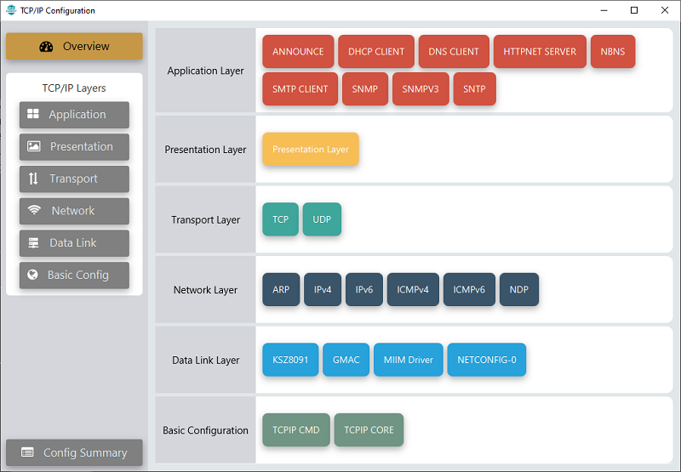Click the globe icon beside Basic Config
This screenshot has height=472, width=681.
(33, 275)
